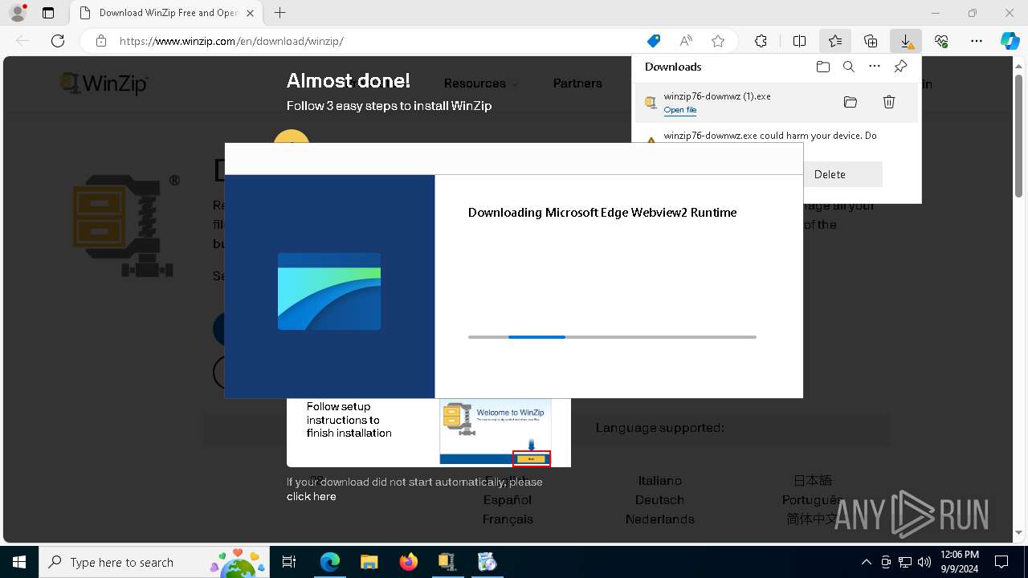Screen dimensions: 1028x578
Task: Delete winzip76-downwz (1).exe trash icon
Action: [889, 102]
